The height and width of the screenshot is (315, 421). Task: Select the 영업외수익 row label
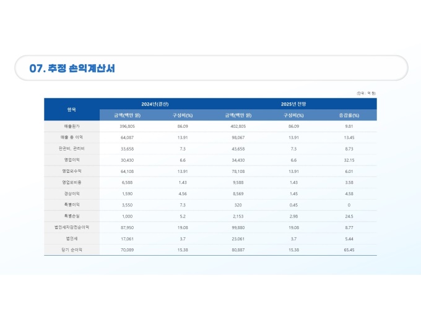tap(72, 171)
